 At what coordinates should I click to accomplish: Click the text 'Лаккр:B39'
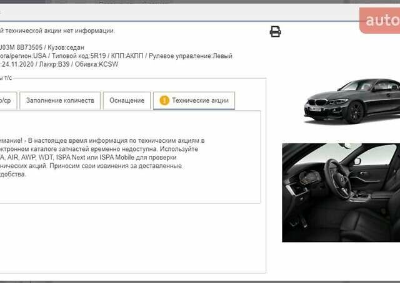tap(54, 64)
